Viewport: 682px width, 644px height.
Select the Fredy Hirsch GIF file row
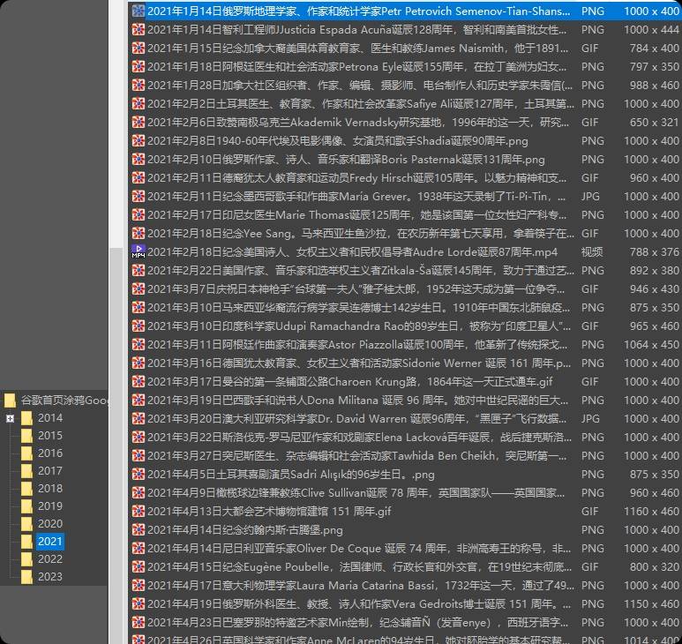(353, 178)
